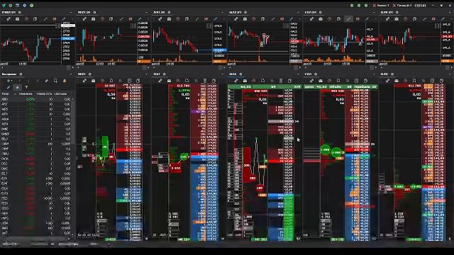Open the settings gear beside the leftmost chart tab
This screenshot has width=454, height=255.
pos(20,13)
